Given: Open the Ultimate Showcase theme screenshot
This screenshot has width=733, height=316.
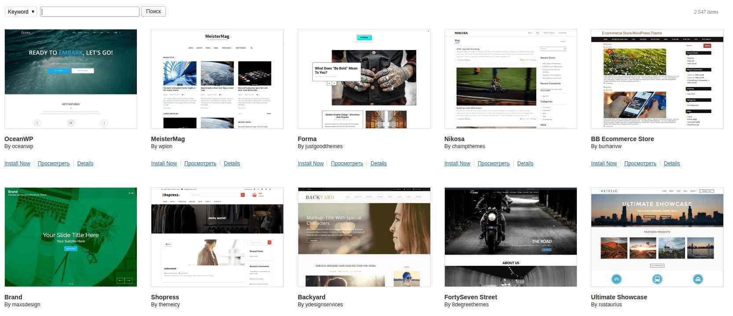Looking at the screenshot, I should pos(657,237).
